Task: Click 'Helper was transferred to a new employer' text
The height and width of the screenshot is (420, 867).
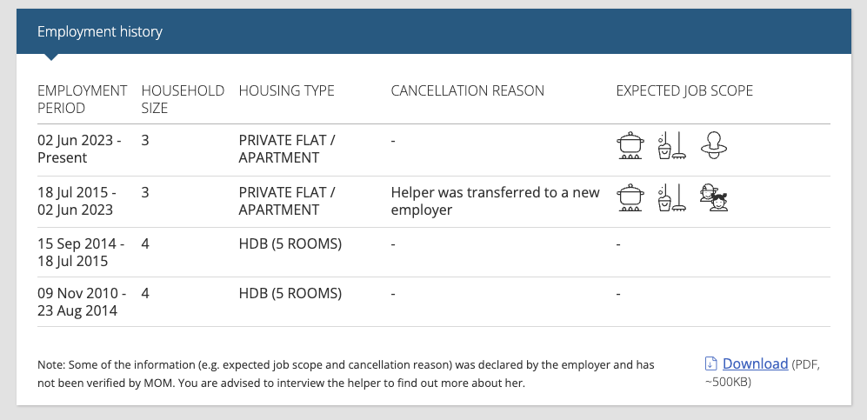Action: point(496,201)
